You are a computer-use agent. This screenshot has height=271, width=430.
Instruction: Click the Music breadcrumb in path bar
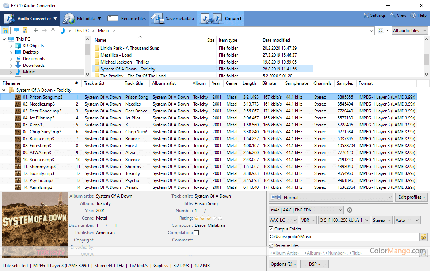[x=104, y=30]
